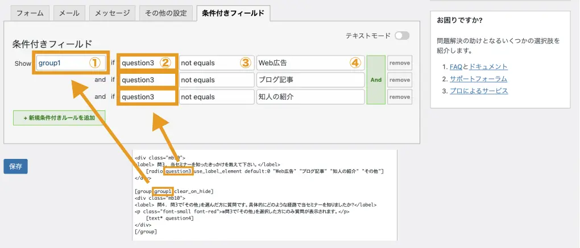Select the メッセージ tab
This screenshot has width=580, height=248.
pyautogui.click(x=113, y=13)
